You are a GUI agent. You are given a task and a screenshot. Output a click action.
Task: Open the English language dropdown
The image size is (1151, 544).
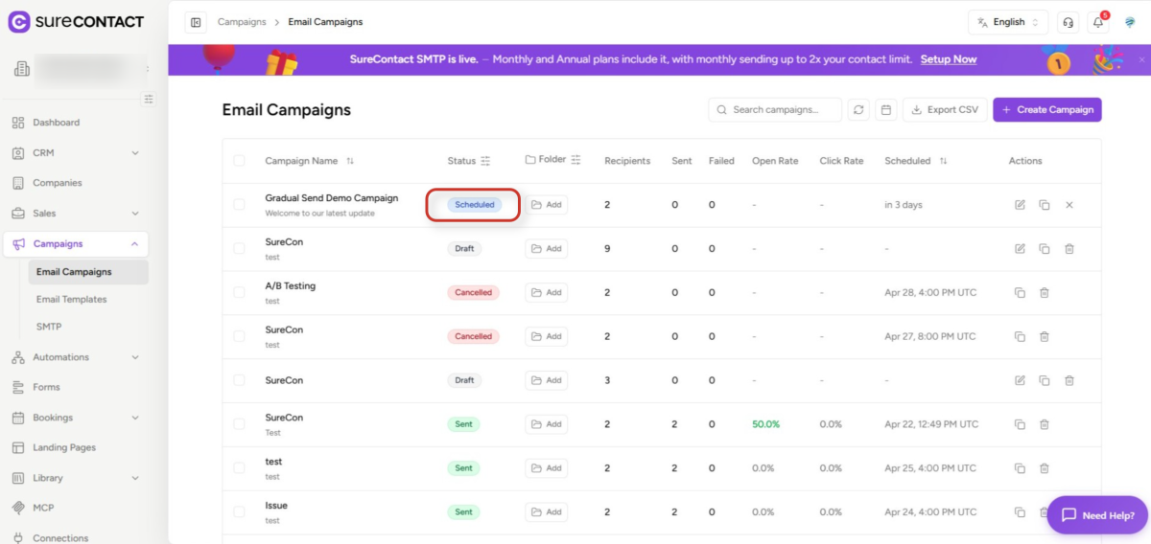click(x=1008, y=22)
